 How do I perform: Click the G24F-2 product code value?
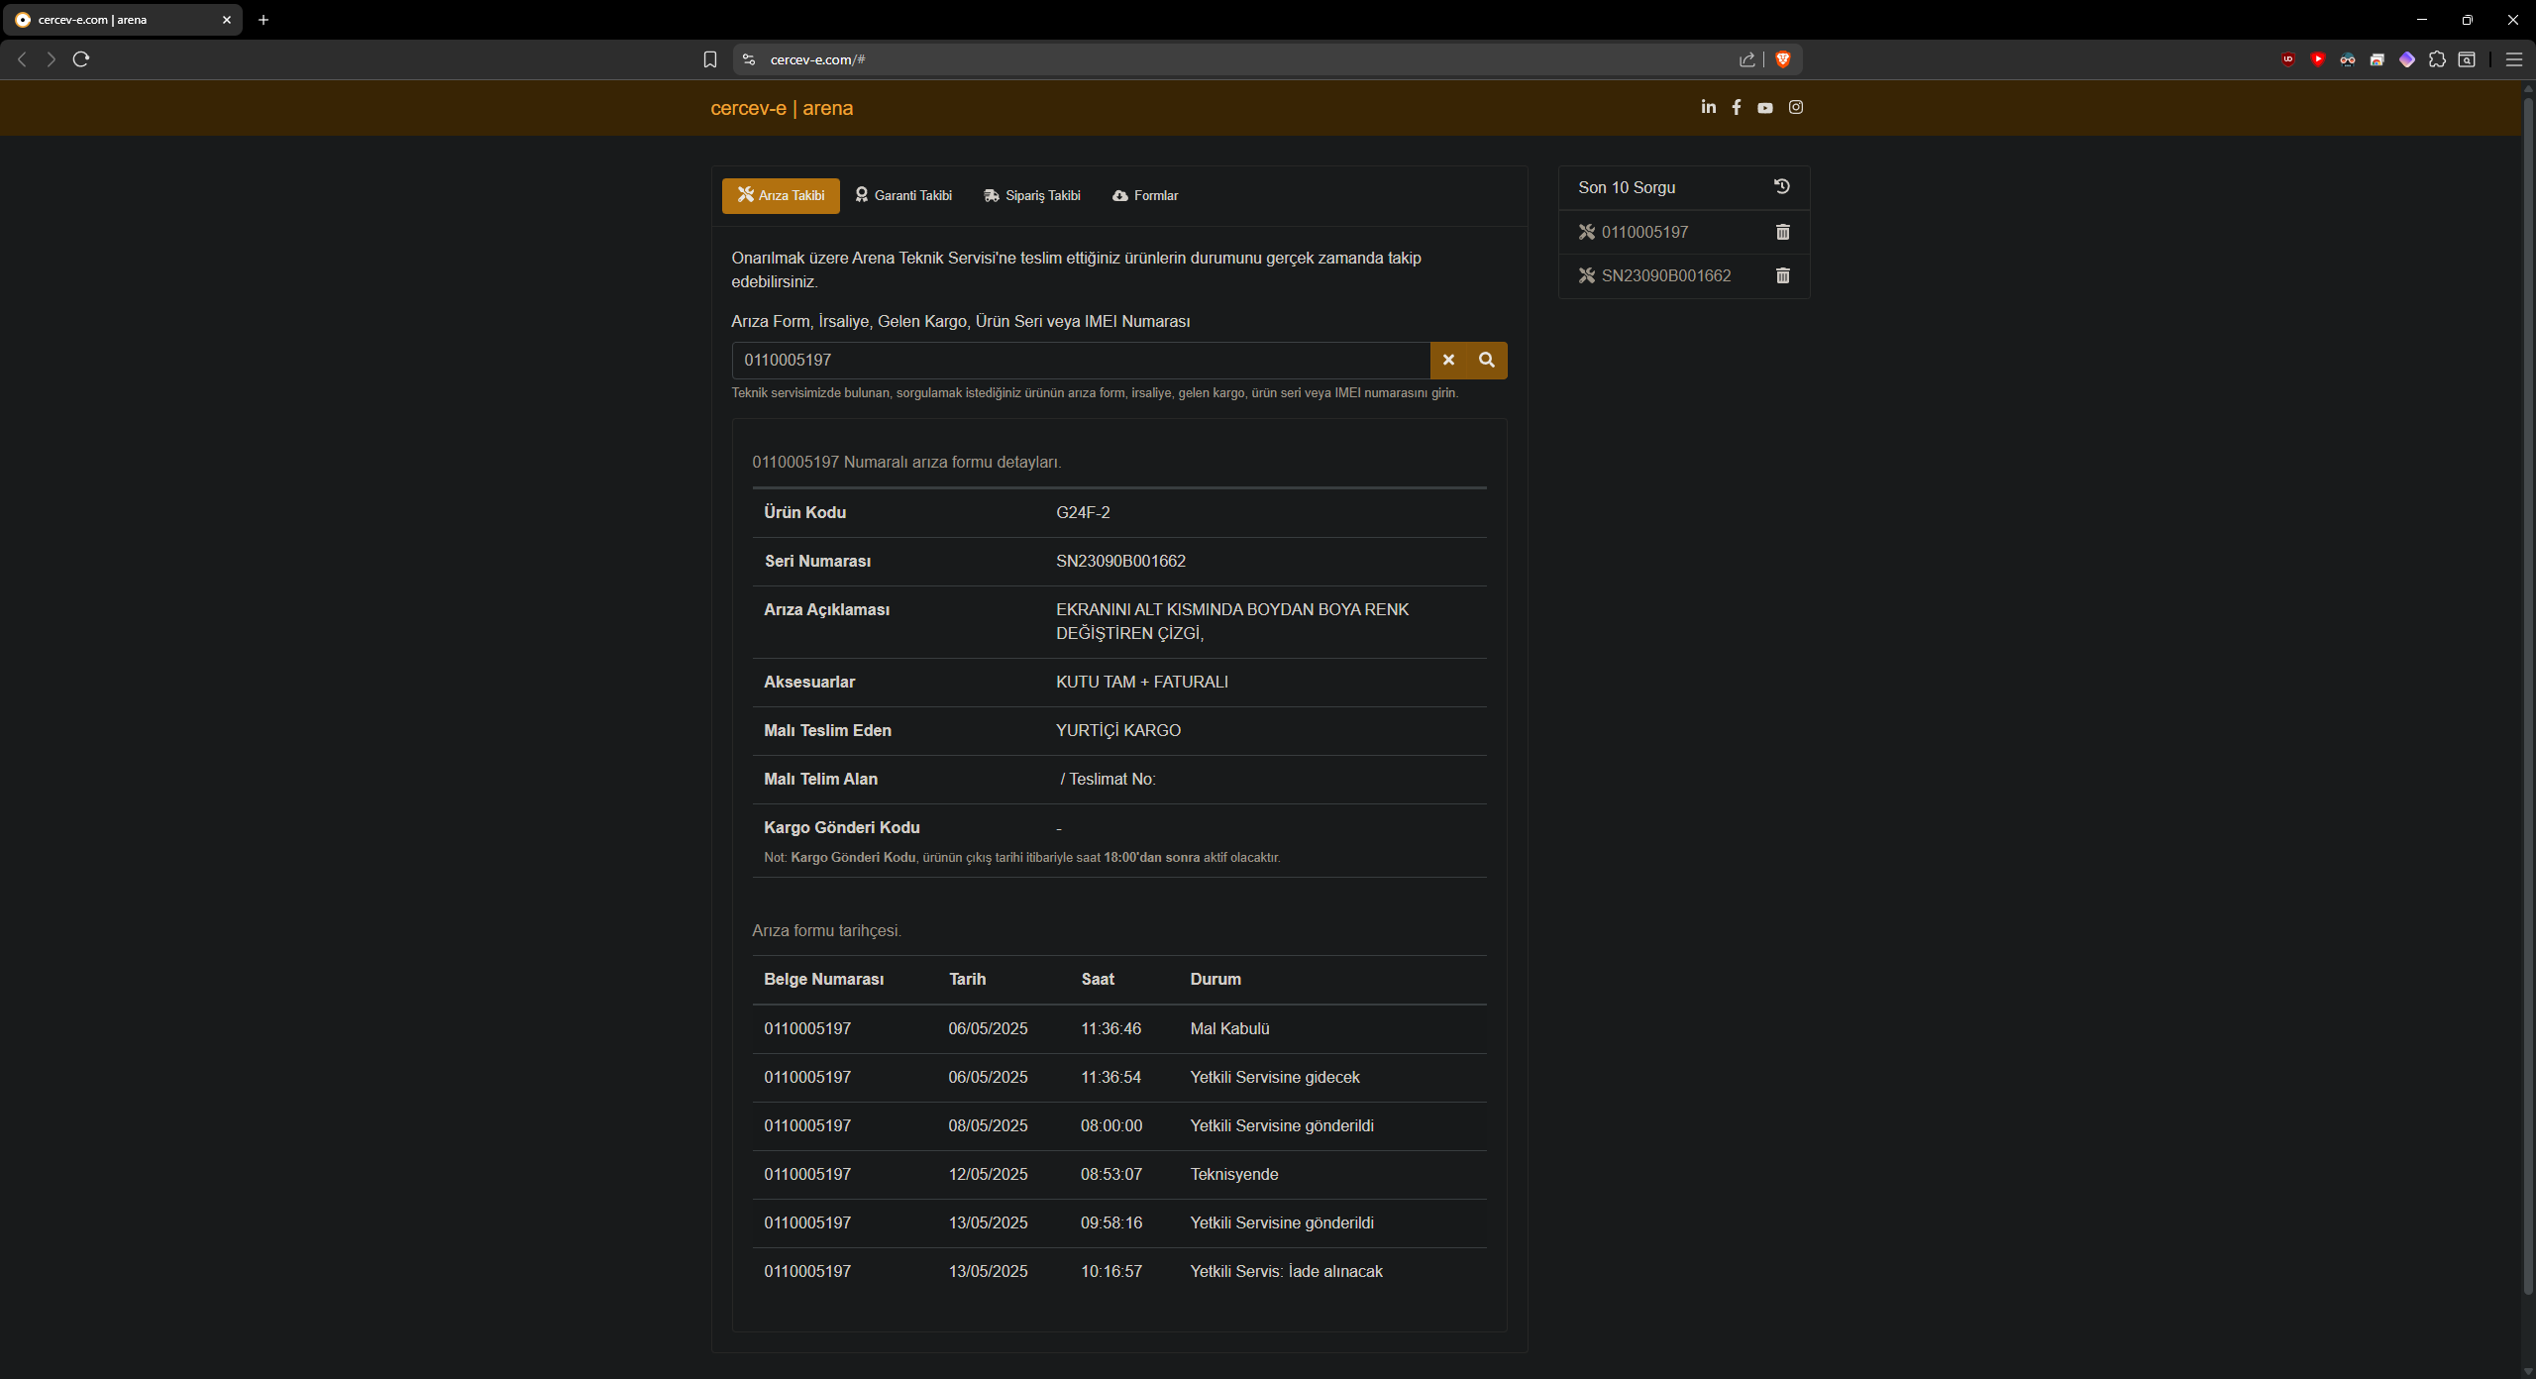click(x=1083, y=512)
